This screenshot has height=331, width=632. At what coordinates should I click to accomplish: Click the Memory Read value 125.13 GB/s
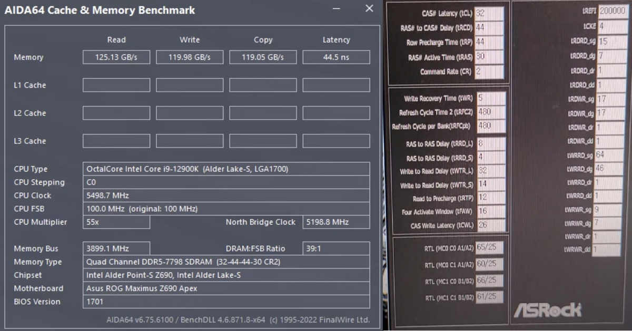point(116,57)
